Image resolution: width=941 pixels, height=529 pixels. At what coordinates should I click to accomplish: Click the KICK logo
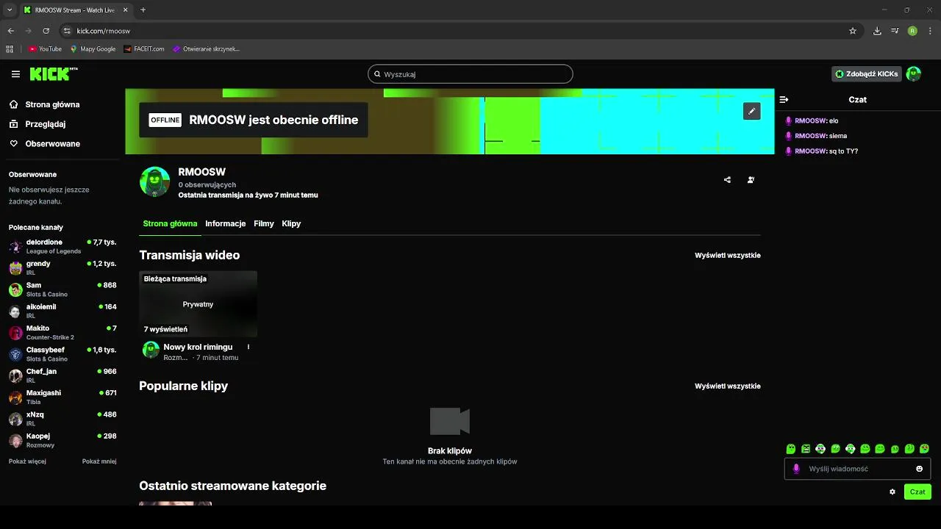tap(53, 74)
